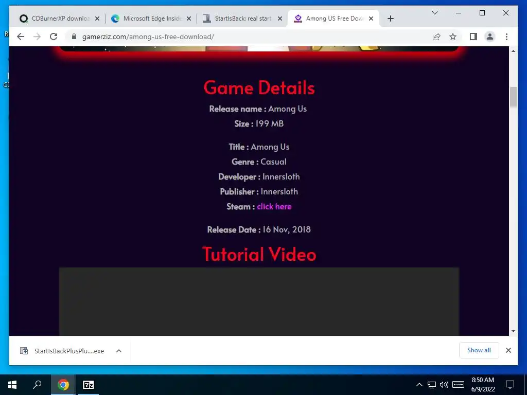Click the tutorial video player area

pos(259,301)
